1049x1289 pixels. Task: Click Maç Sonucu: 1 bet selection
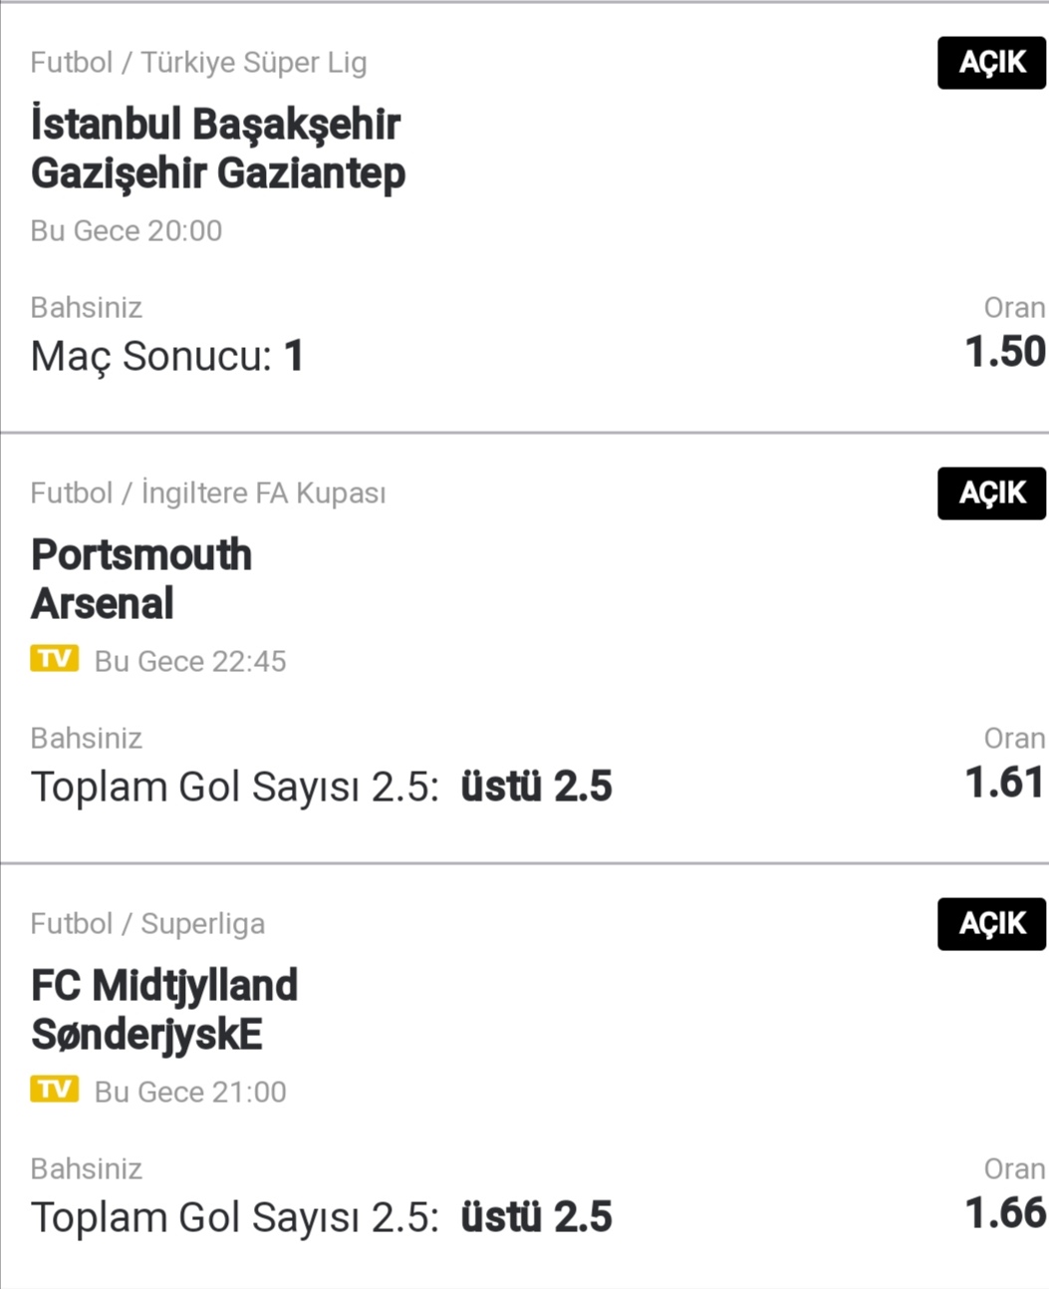(167, 357)
